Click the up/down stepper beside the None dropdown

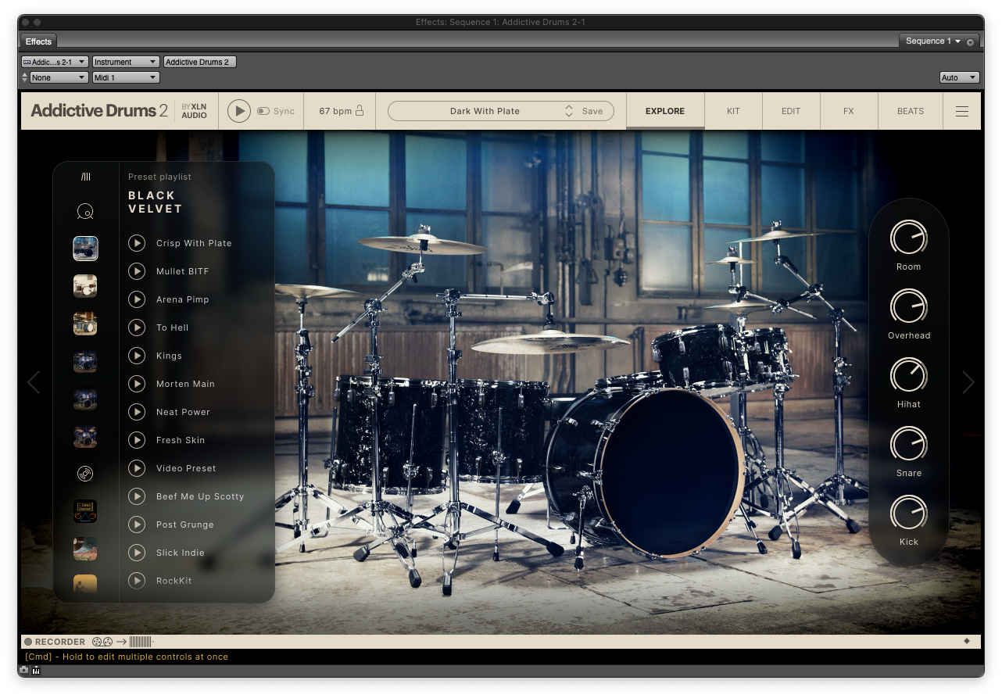(24, 77)
